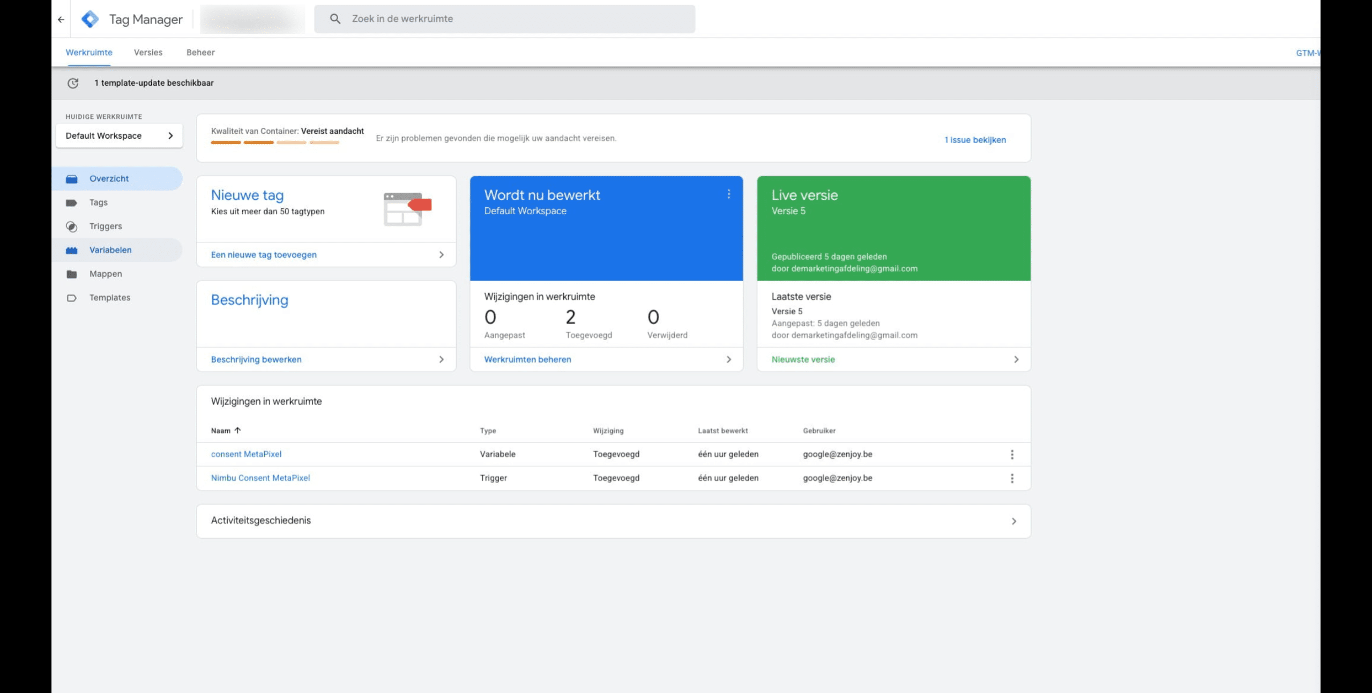1372x693 pixels.
Task: Expand the Activiteitsgeschiedenis section
Action: tap(1013, 520)
